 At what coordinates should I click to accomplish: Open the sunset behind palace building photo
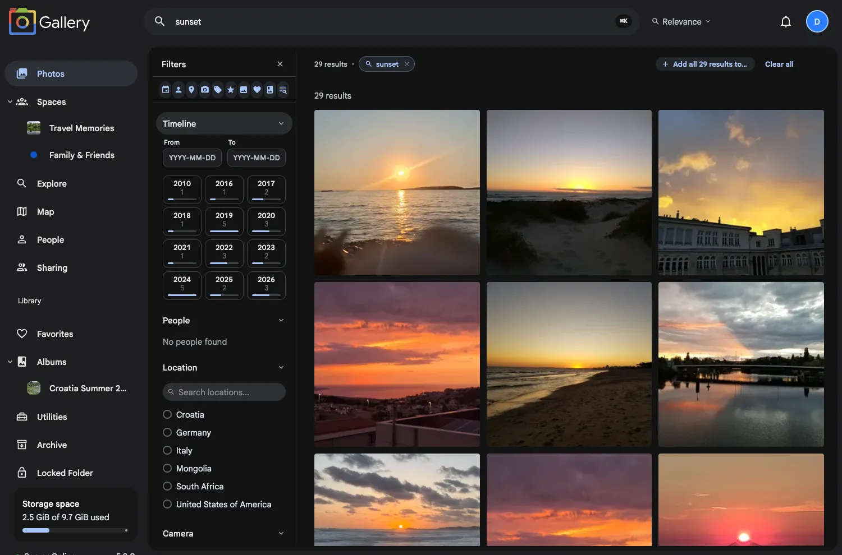pyautogui.click(x=741, y=192)
